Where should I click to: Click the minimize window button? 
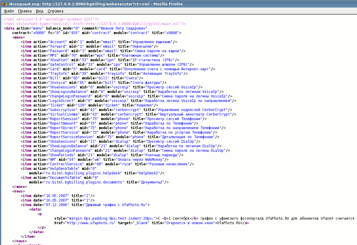(x=340, y=4)
